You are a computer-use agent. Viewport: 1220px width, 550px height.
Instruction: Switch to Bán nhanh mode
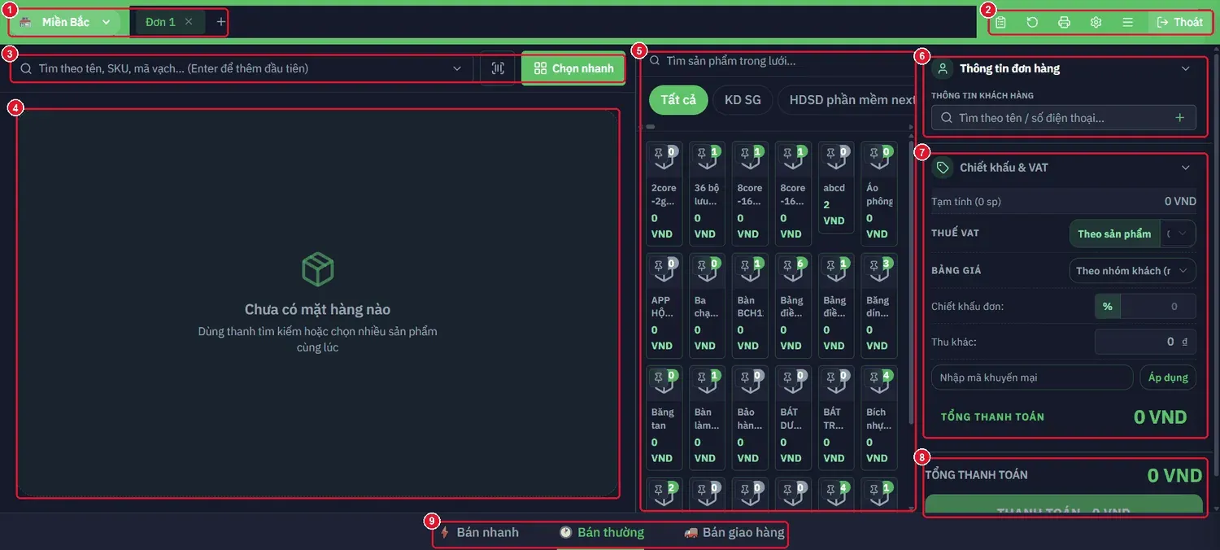click(x=479, y=533)
